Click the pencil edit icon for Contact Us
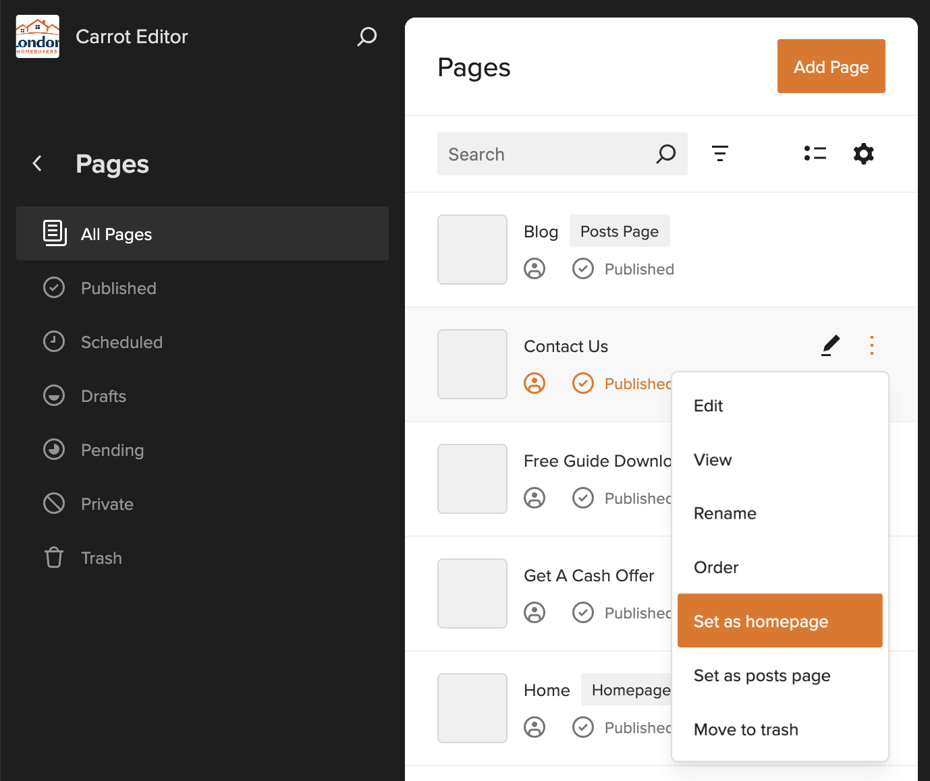930x781 pixels. 831,345
